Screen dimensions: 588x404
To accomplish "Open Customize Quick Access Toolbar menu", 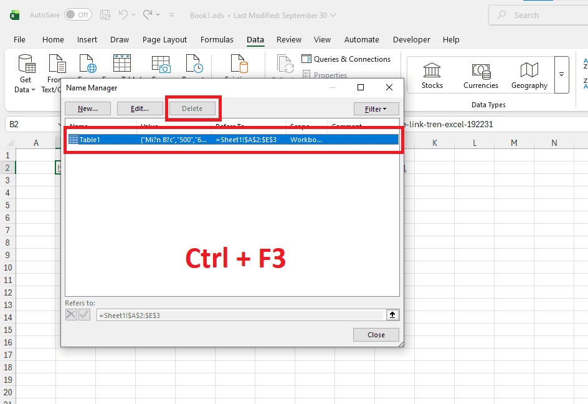I will pos(171,15).
